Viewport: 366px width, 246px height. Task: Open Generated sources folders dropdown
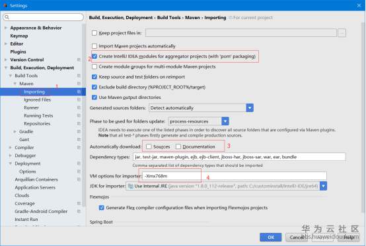[x=250, y=108]
